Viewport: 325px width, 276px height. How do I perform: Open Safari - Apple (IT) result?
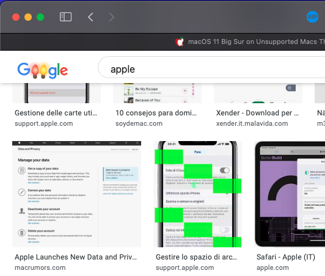(286, 257)
